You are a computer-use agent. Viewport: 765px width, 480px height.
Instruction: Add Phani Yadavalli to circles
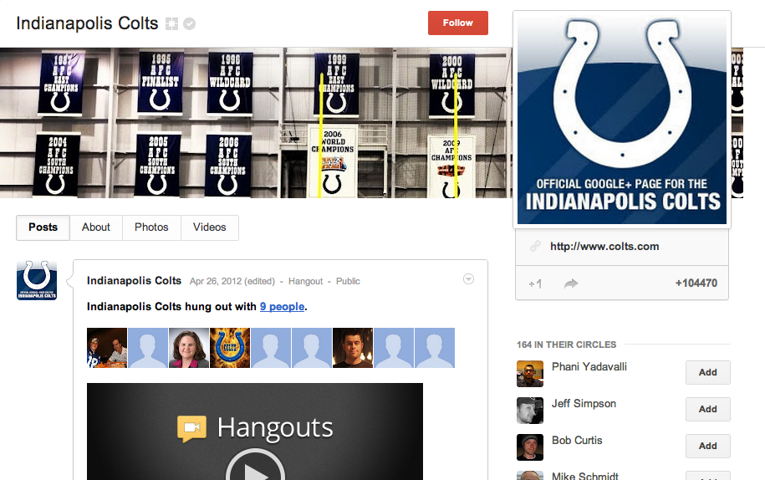click(x=707, y=372)
